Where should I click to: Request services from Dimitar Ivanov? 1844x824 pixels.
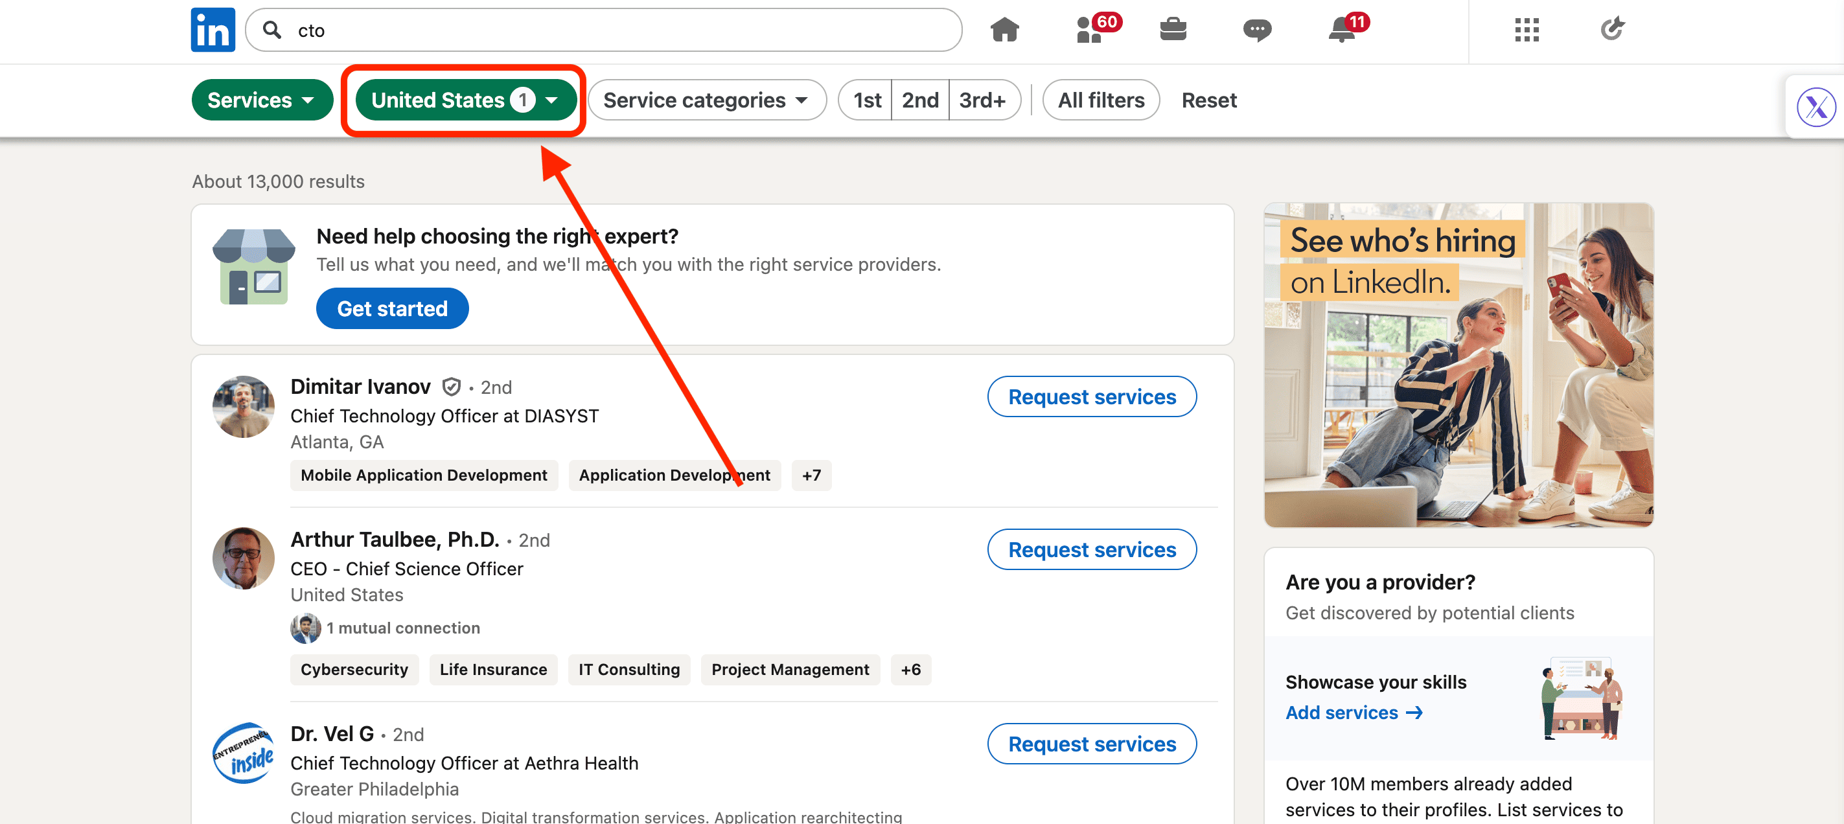coord(1091,396)
